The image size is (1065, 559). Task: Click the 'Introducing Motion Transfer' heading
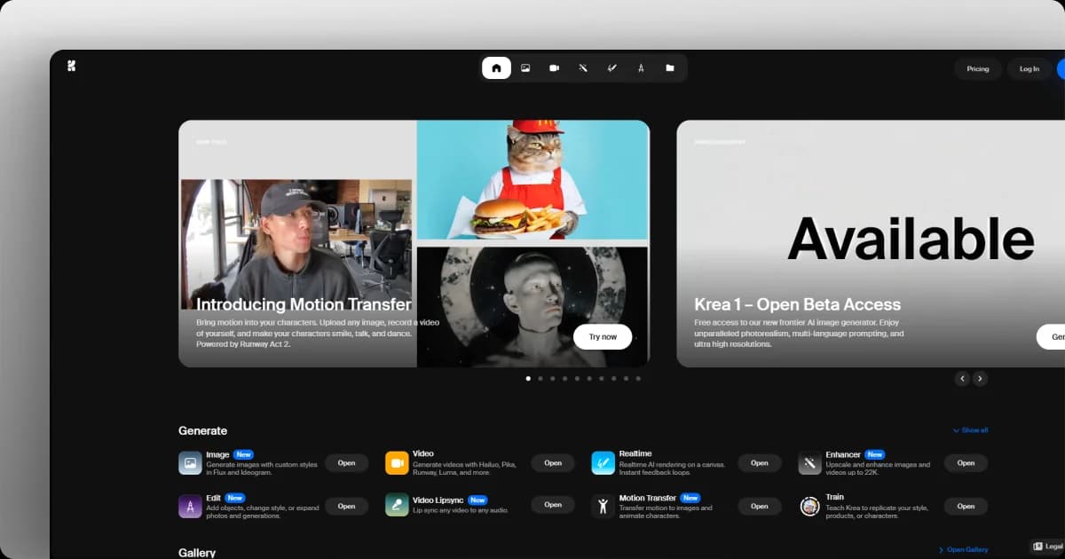(x=304, y=305)
